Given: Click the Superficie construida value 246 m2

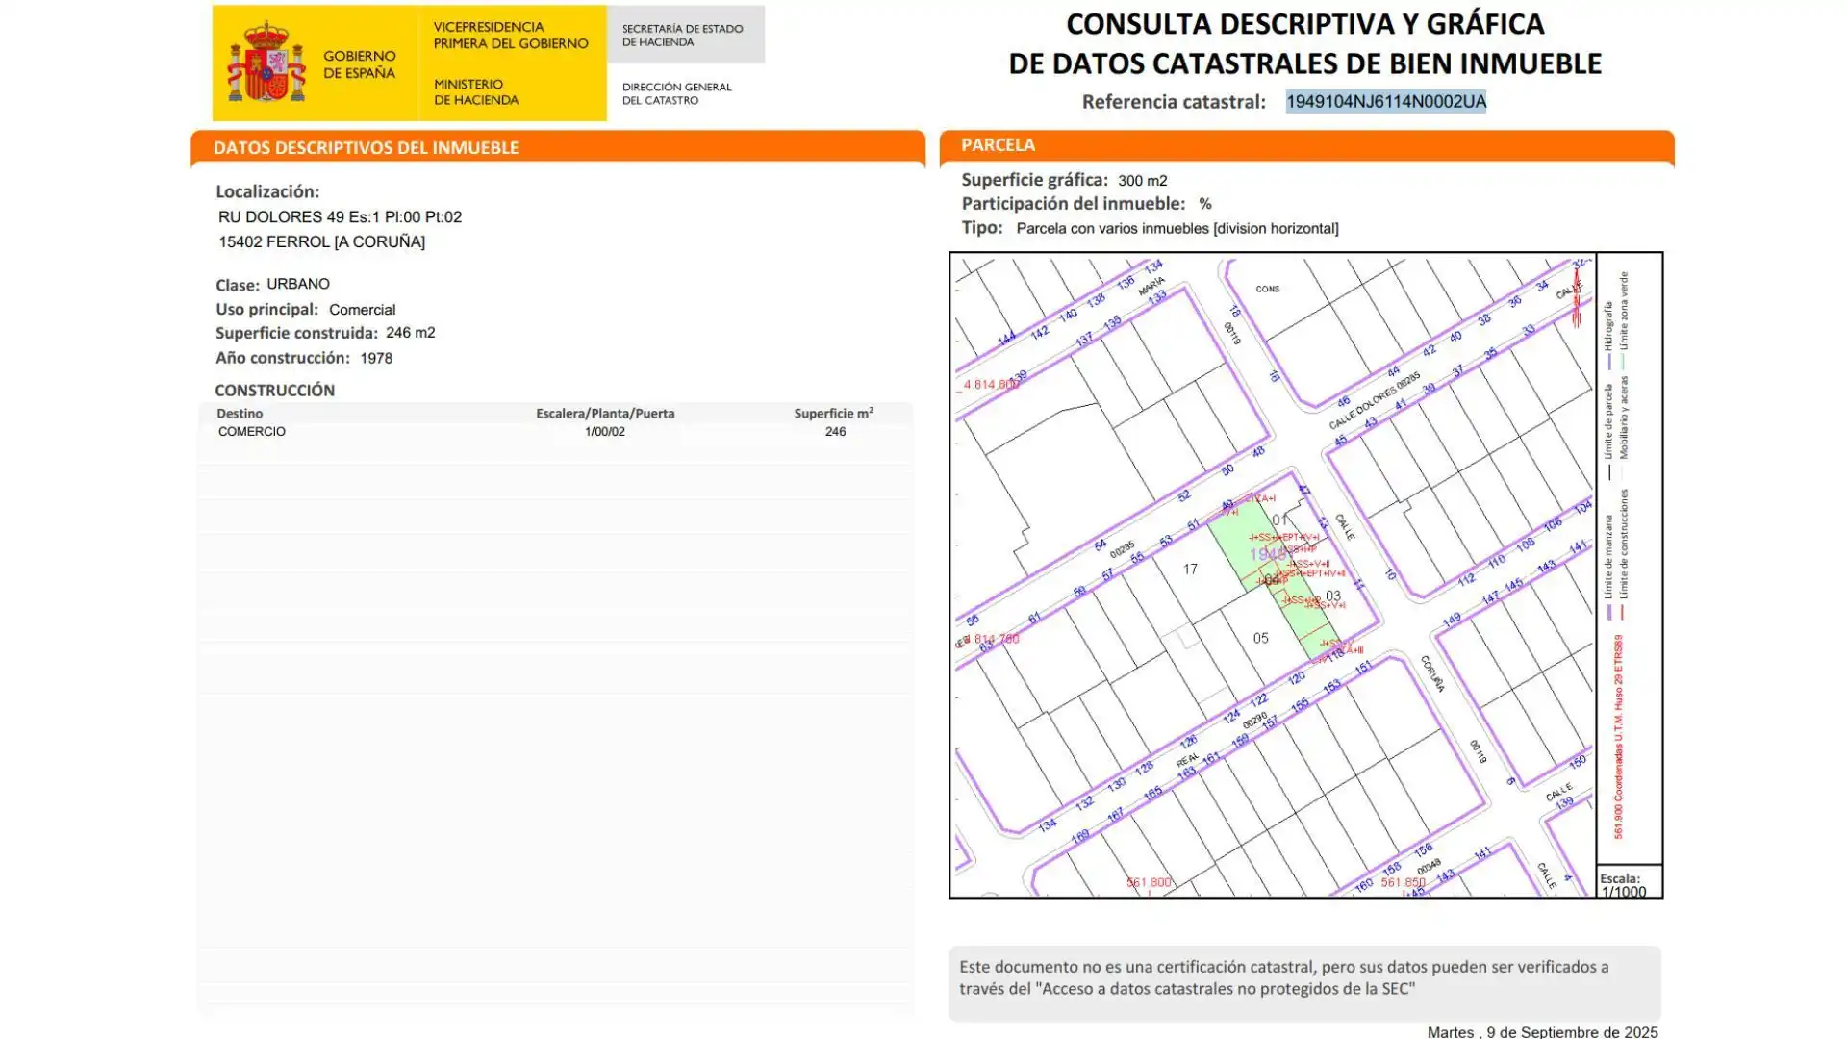Looking at the screenshot, I should 410,333.
